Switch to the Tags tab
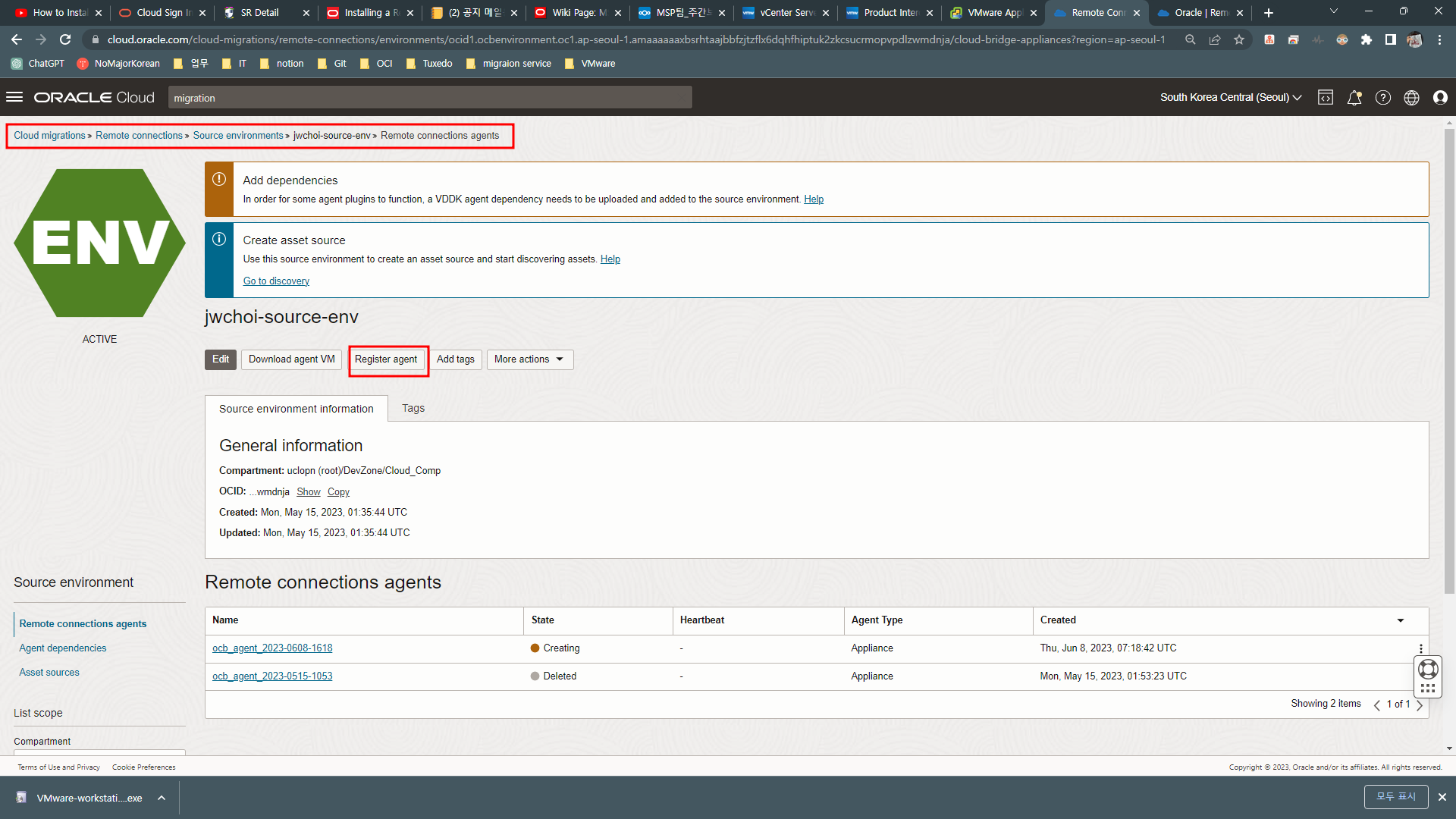Image resolution: width=1456 pixels, height=819 pixels. 413,408
